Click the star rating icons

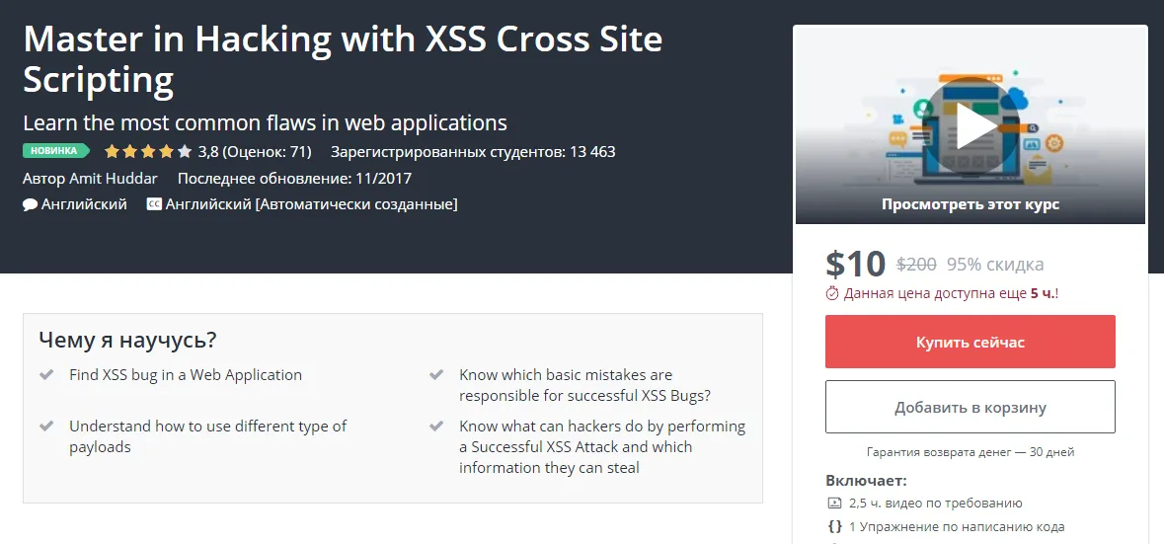pos(148,152)
